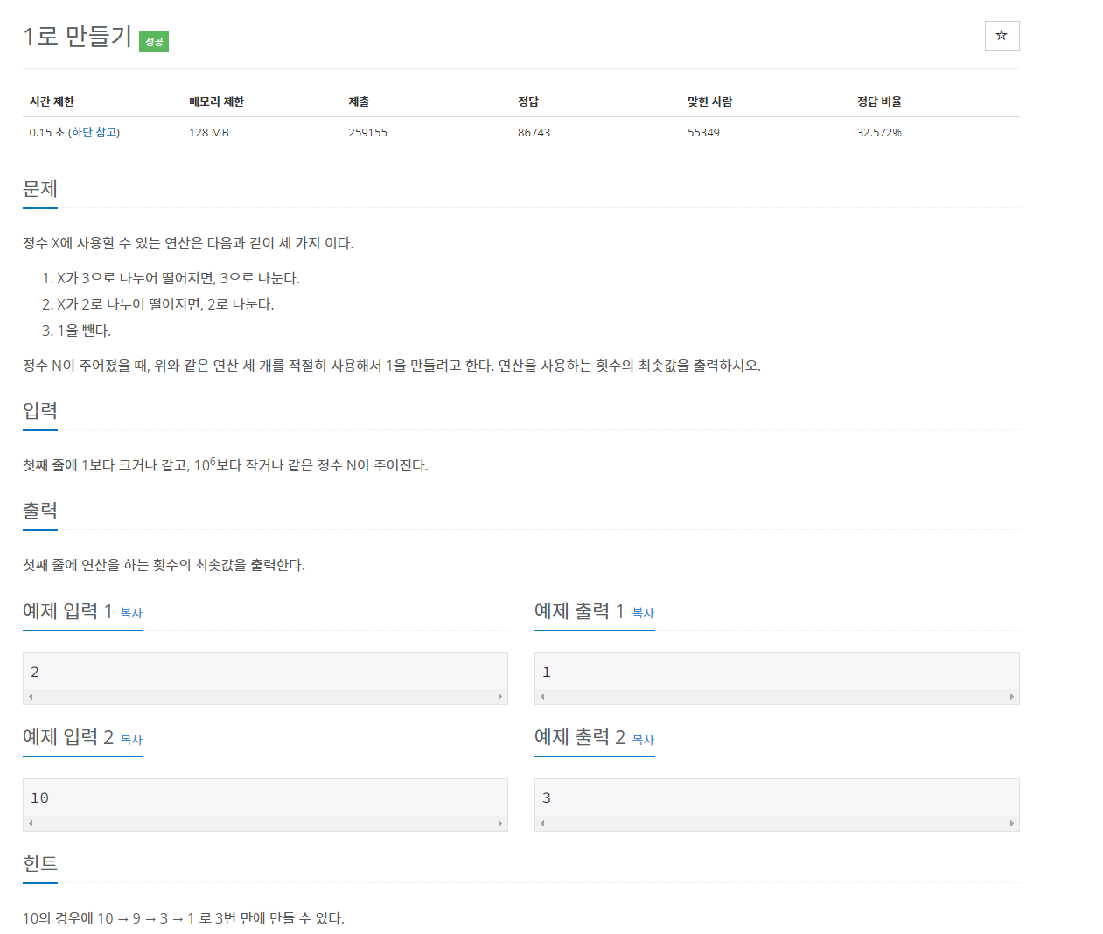Click the 예제 출력 2 heading
The width and height of the screenshot is (1103, 934).
(580, 736)
